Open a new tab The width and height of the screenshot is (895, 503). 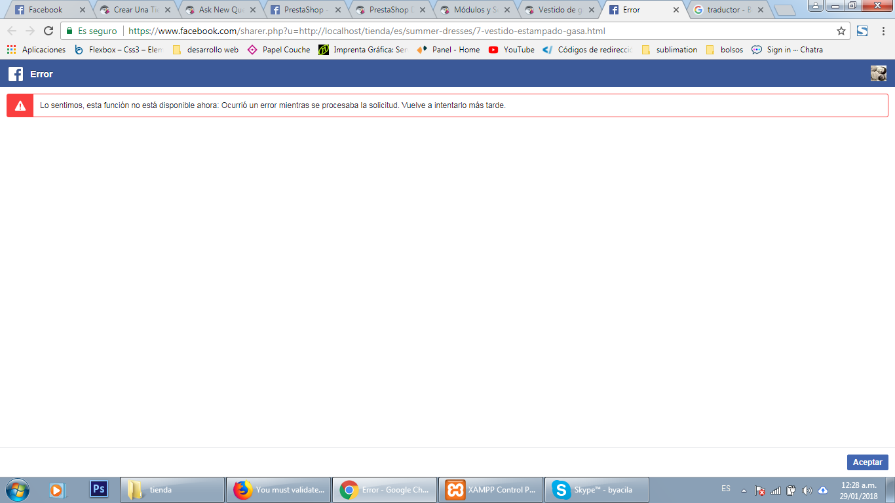(x=784, y=10)
